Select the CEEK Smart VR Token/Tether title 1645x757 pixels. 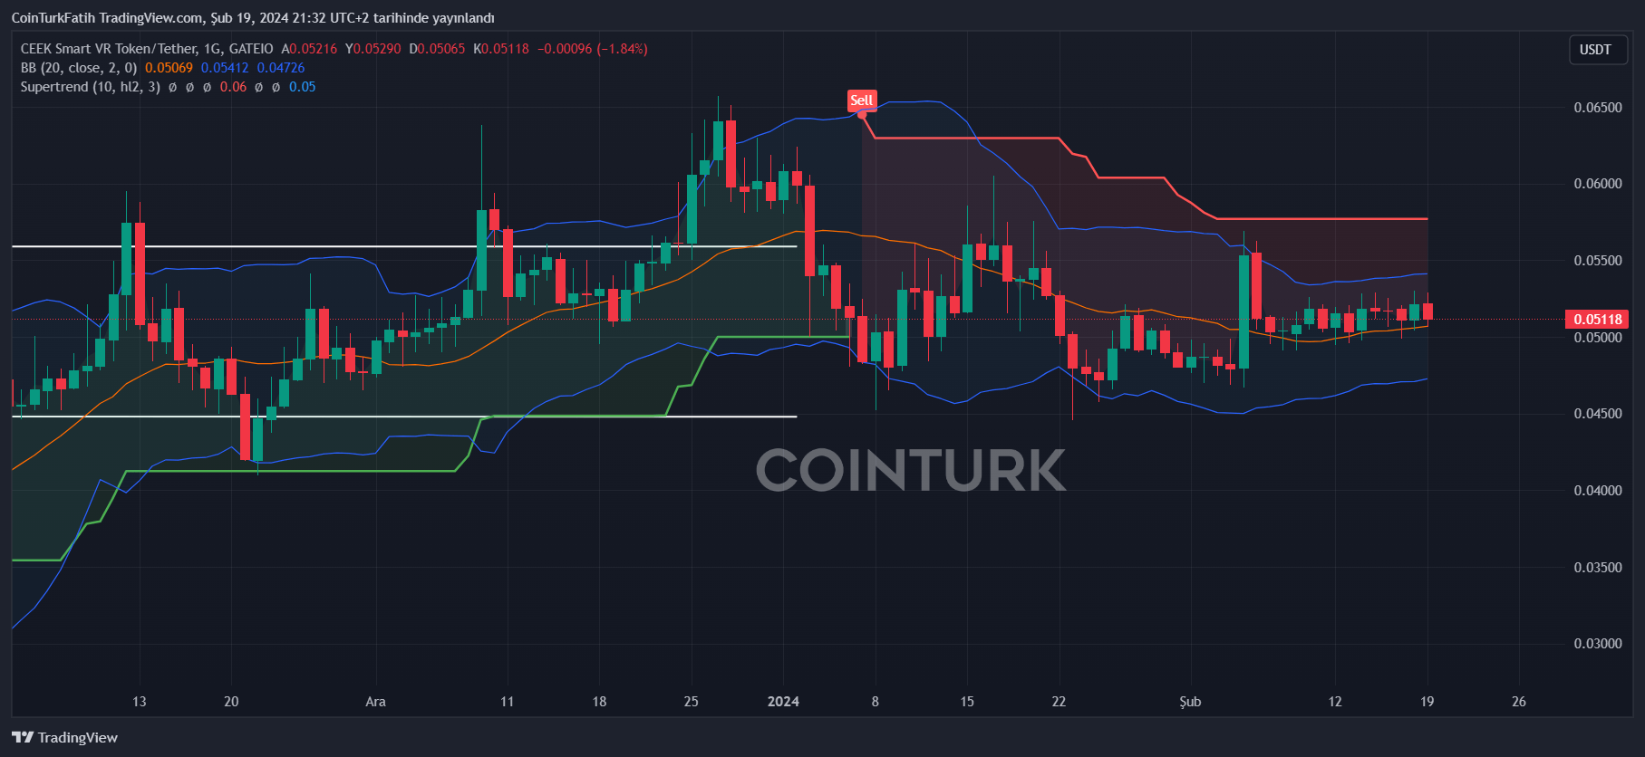tap(109, 49)
